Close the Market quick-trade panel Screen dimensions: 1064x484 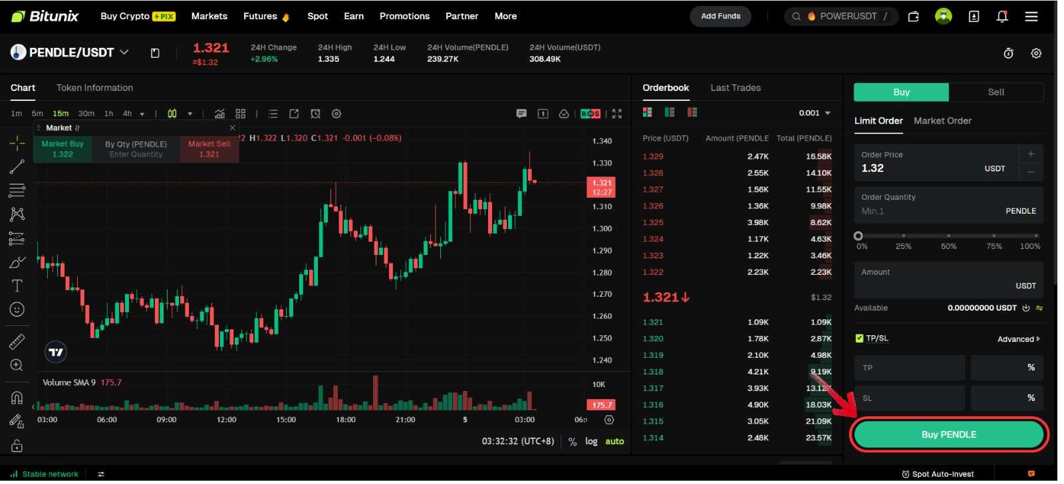click(x=232, y=127)
